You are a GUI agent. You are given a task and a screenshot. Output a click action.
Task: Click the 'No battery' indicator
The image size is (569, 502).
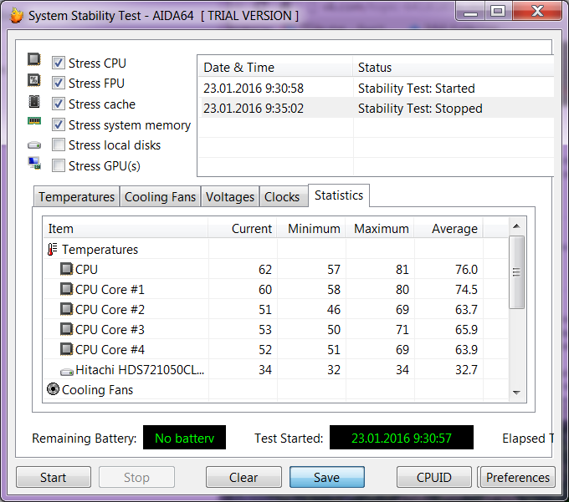click(184, 438)
